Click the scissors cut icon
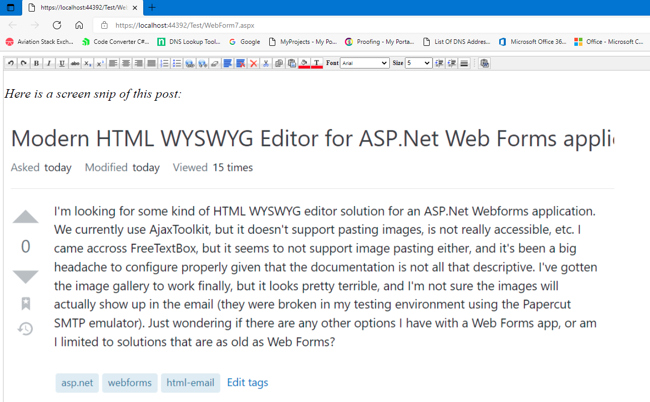The width and height of the screenshot is (650, 402). pos(266,63)
